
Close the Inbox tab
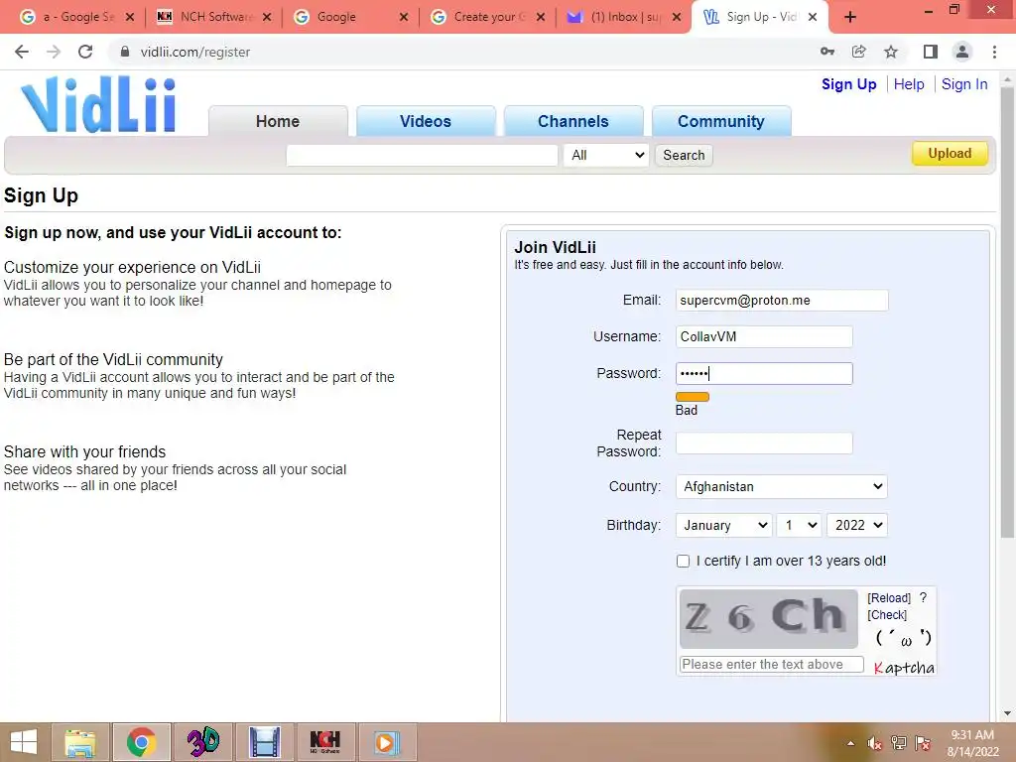coord(677,17)
